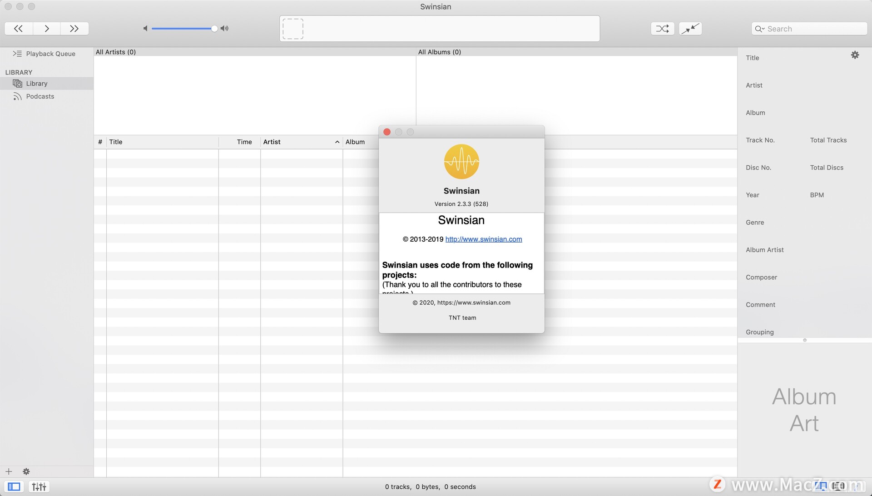The width and height of the screenshot is (872, 496).
Task: Add new playlist with plus icon
Action: [9, 471]
